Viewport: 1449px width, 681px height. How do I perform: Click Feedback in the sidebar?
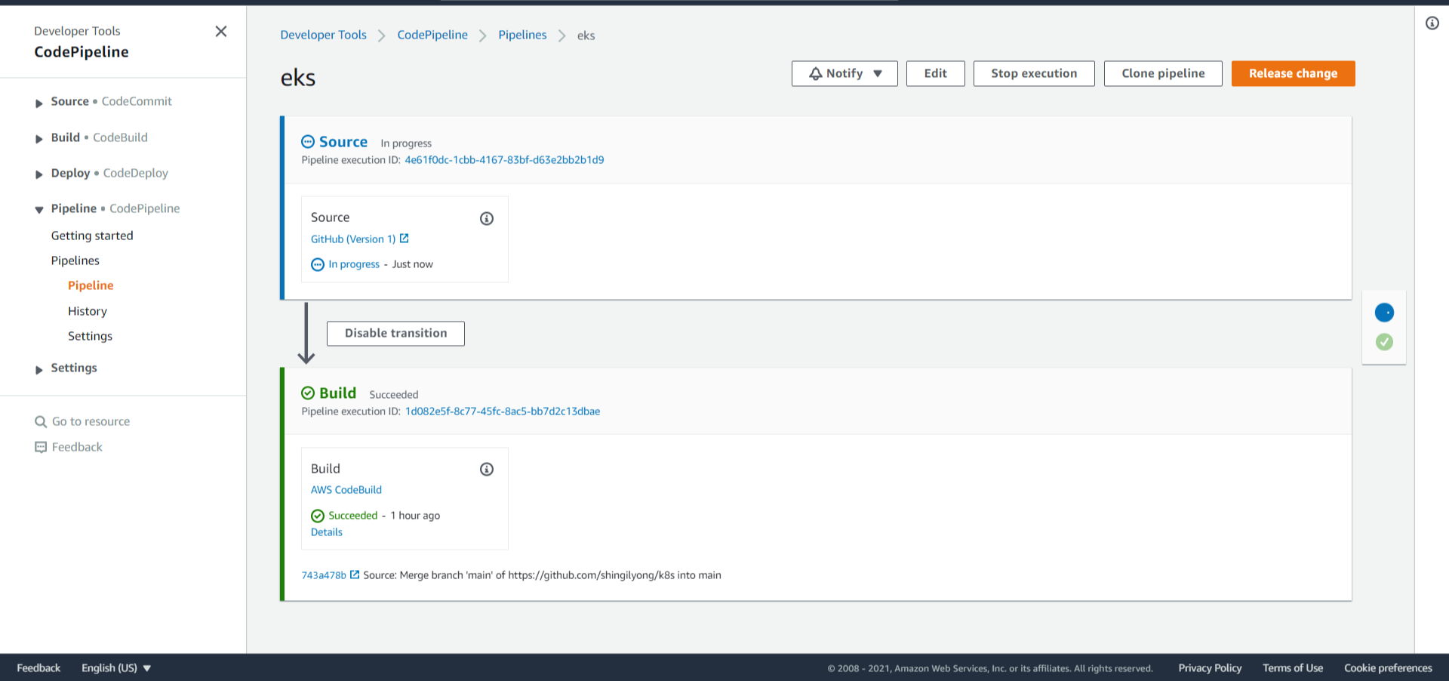77,447
